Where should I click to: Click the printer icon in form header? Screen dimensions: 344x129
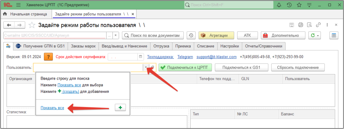[x=301, y=25]
